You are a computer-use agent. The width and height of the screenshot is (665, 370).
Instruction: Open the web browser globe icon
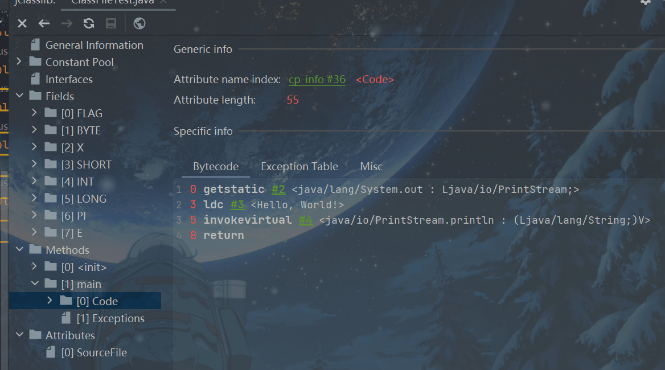point(139,23)
